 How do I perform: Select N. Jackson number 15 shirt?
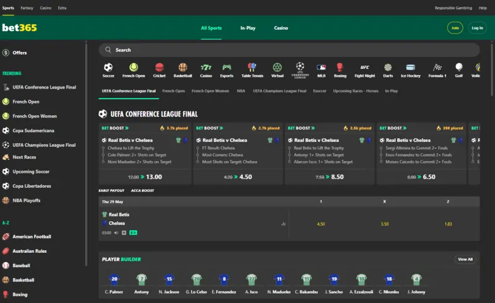tap(169, 279)
